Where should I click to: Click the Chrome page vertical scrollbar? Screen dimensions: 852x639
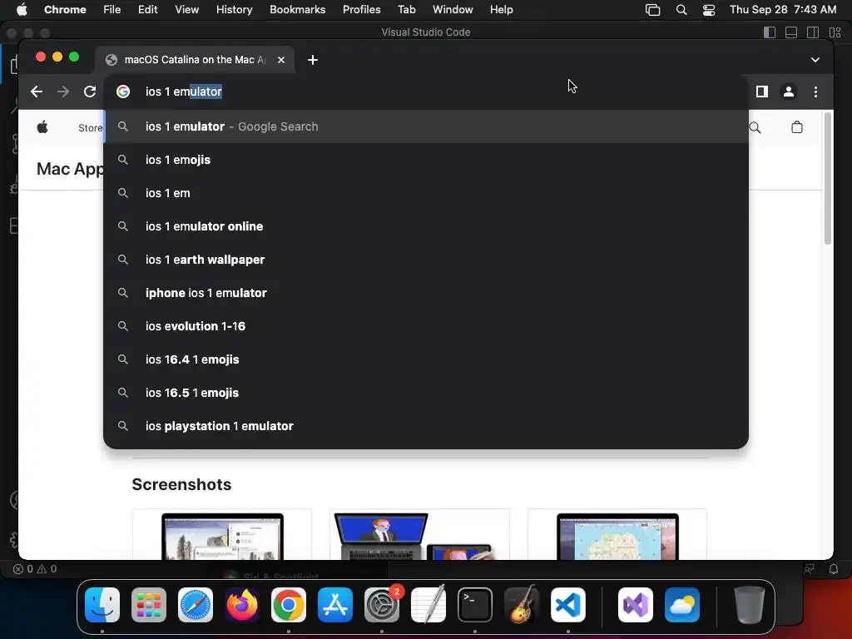[x=828, y=180]
